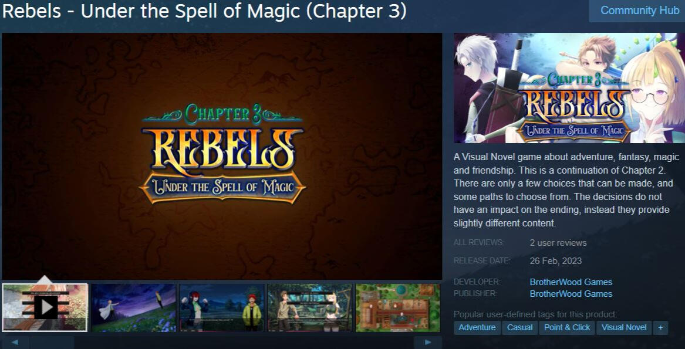Image resolution: width=685 pixels, height=349 pixels.
Task: Click the left arrow of thumbnail strip
Action: (x=15, y=343)
